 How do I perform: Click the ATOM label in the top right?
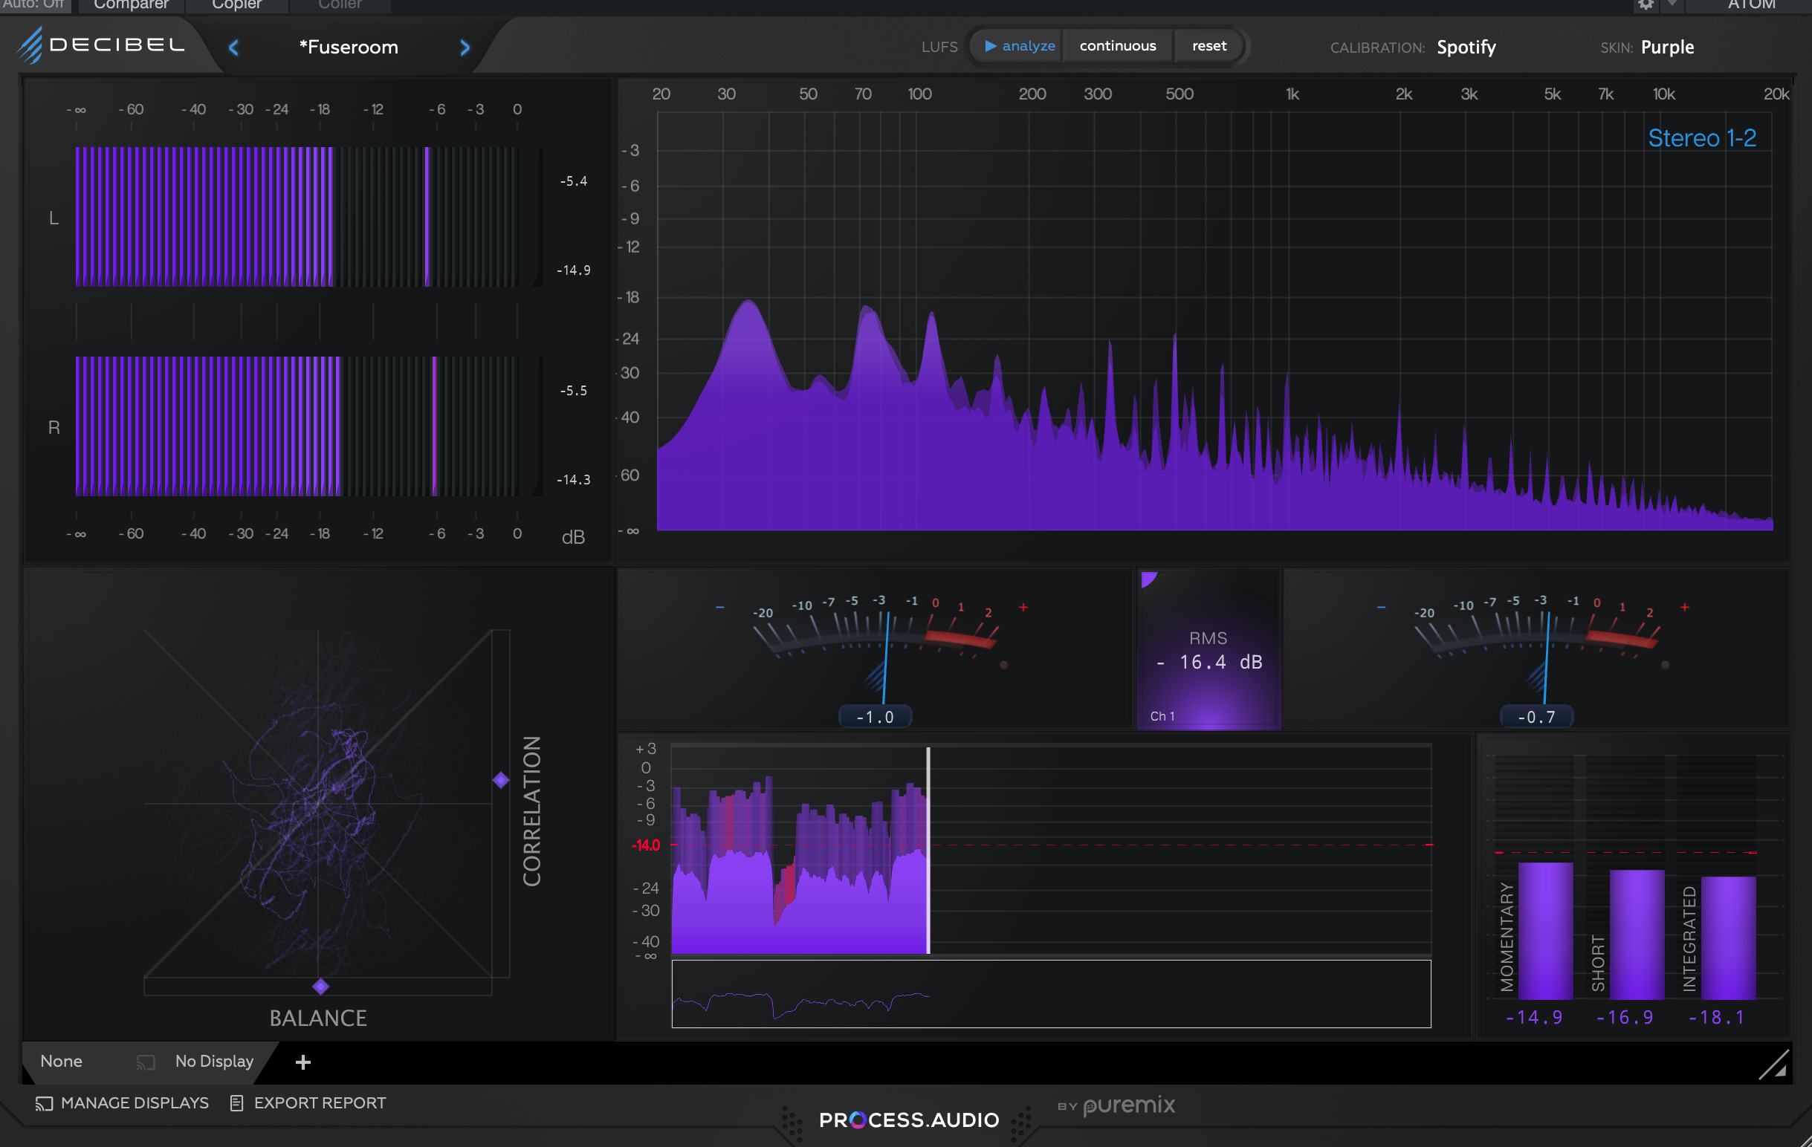click(x=1751, y=4)
